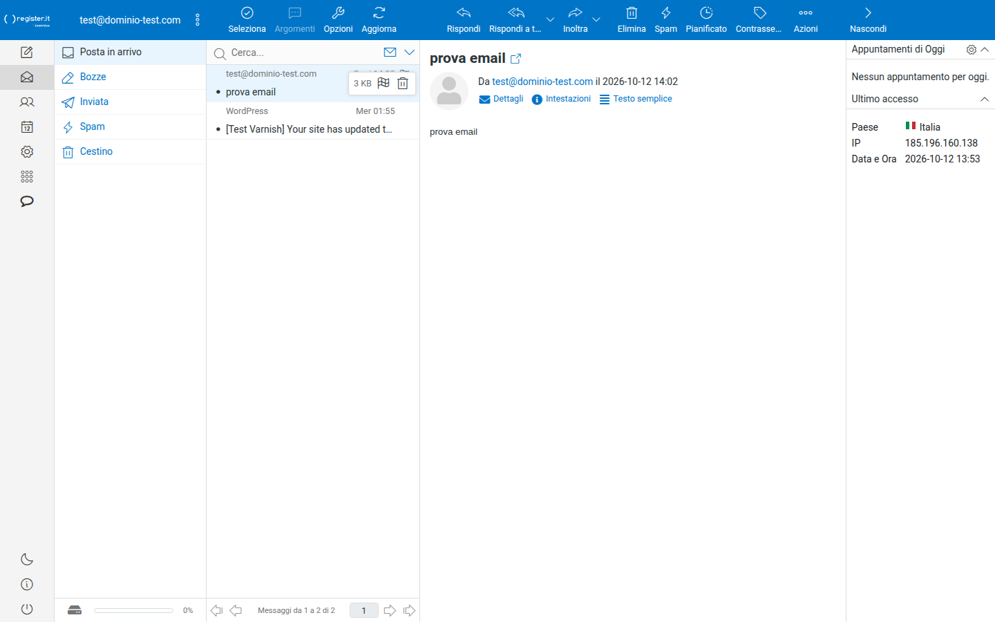Click the Dettagli link

501,99
